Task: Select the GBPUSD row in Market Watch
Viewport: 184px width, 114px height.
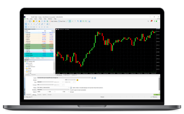Action: 39,36
